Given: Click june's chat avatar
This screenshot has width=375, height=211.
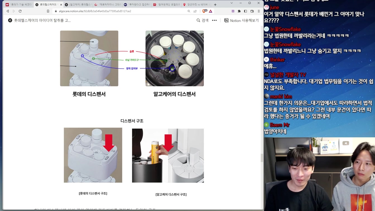Looking at the screenshot, I should pyautogui.click(x=266, y=8).
